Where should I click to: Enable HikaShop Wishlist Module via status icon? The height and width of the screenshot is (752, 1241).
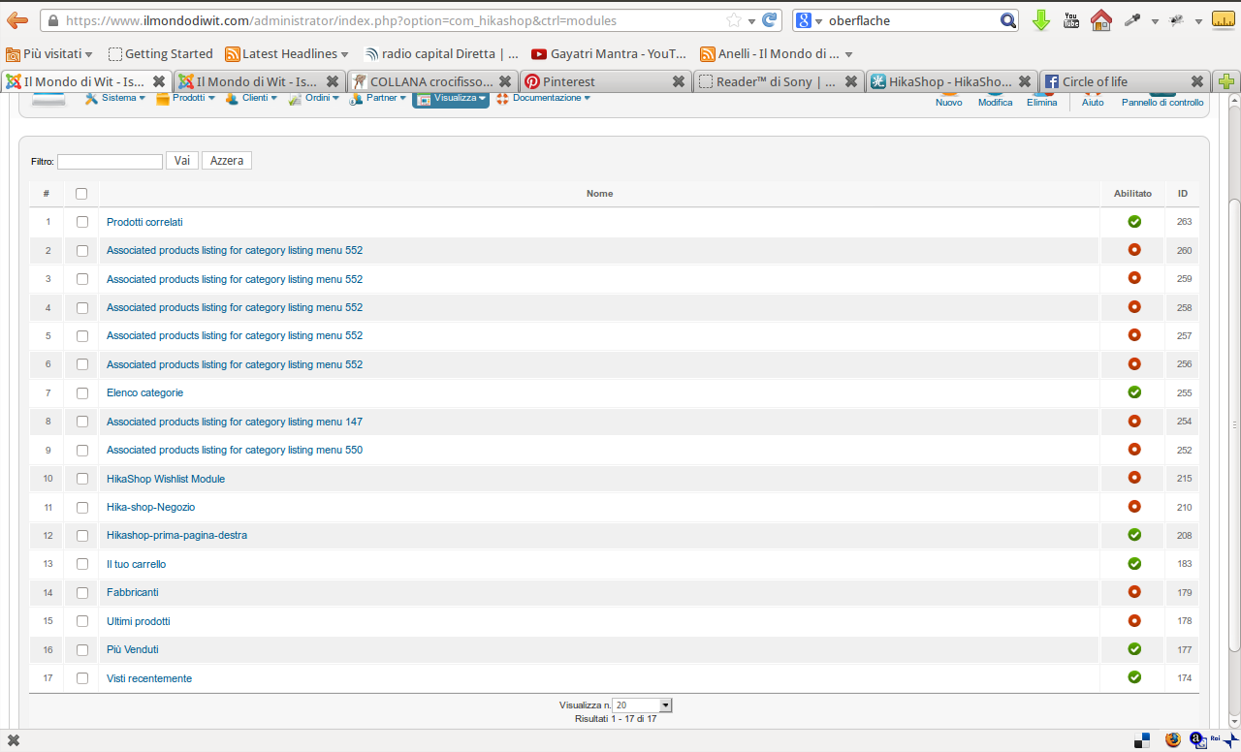pos(1134,478)
